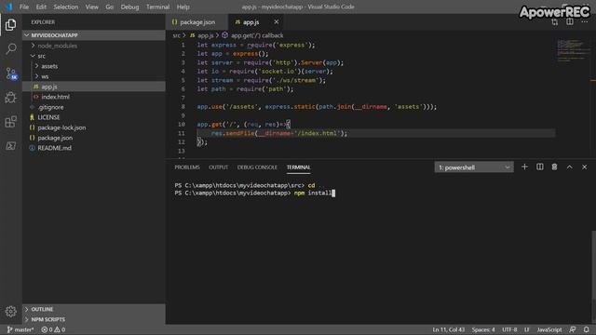Switch to the OUTPUT panel tab
This screenshot has width=596, height=335.
coord(218,167)
